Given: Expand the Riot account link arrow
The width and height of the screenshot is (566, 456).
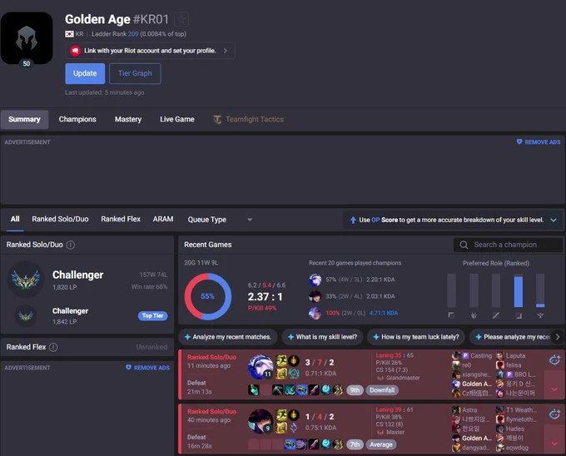Looking at the screenshot, I should coord(226,51).
